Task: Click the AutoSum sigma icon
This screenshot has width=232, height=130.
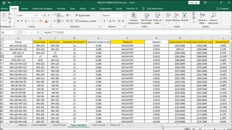Action: tap(194, 14)
